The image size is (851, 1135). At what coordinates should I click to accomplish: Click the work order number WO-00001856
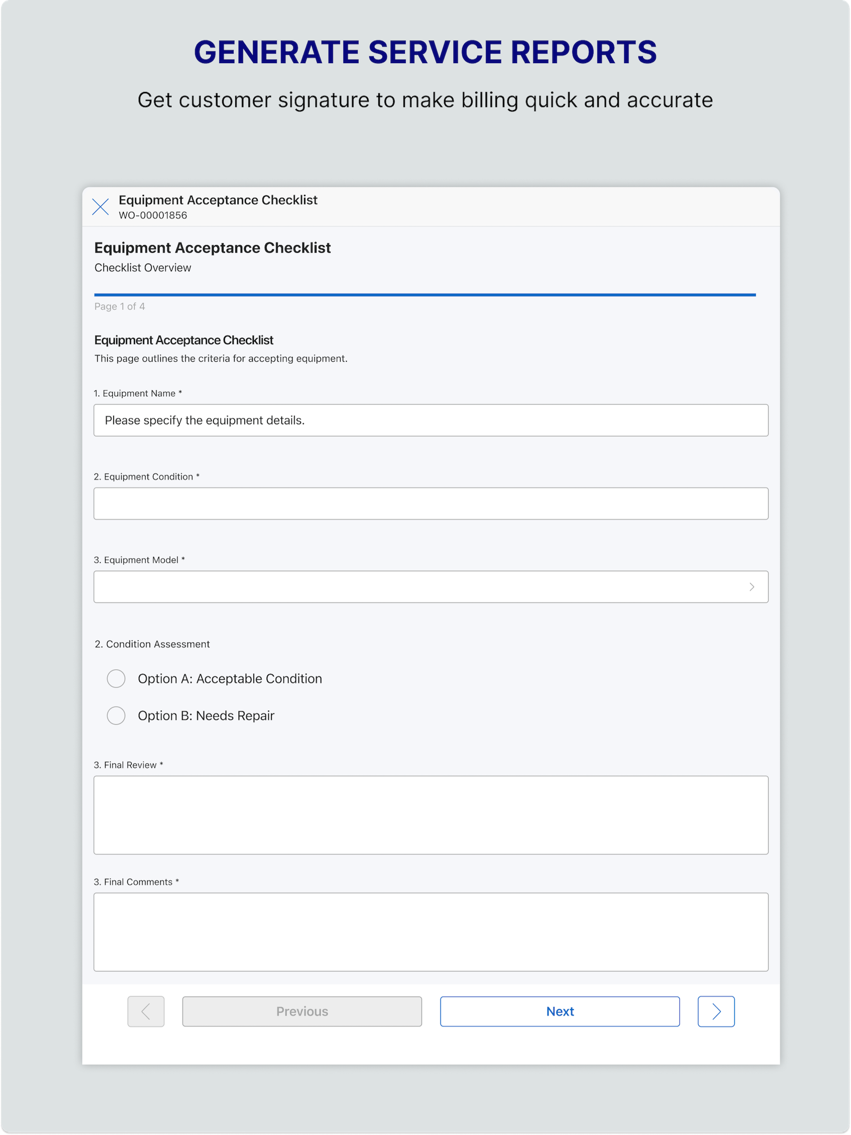(x=153, y=216)
